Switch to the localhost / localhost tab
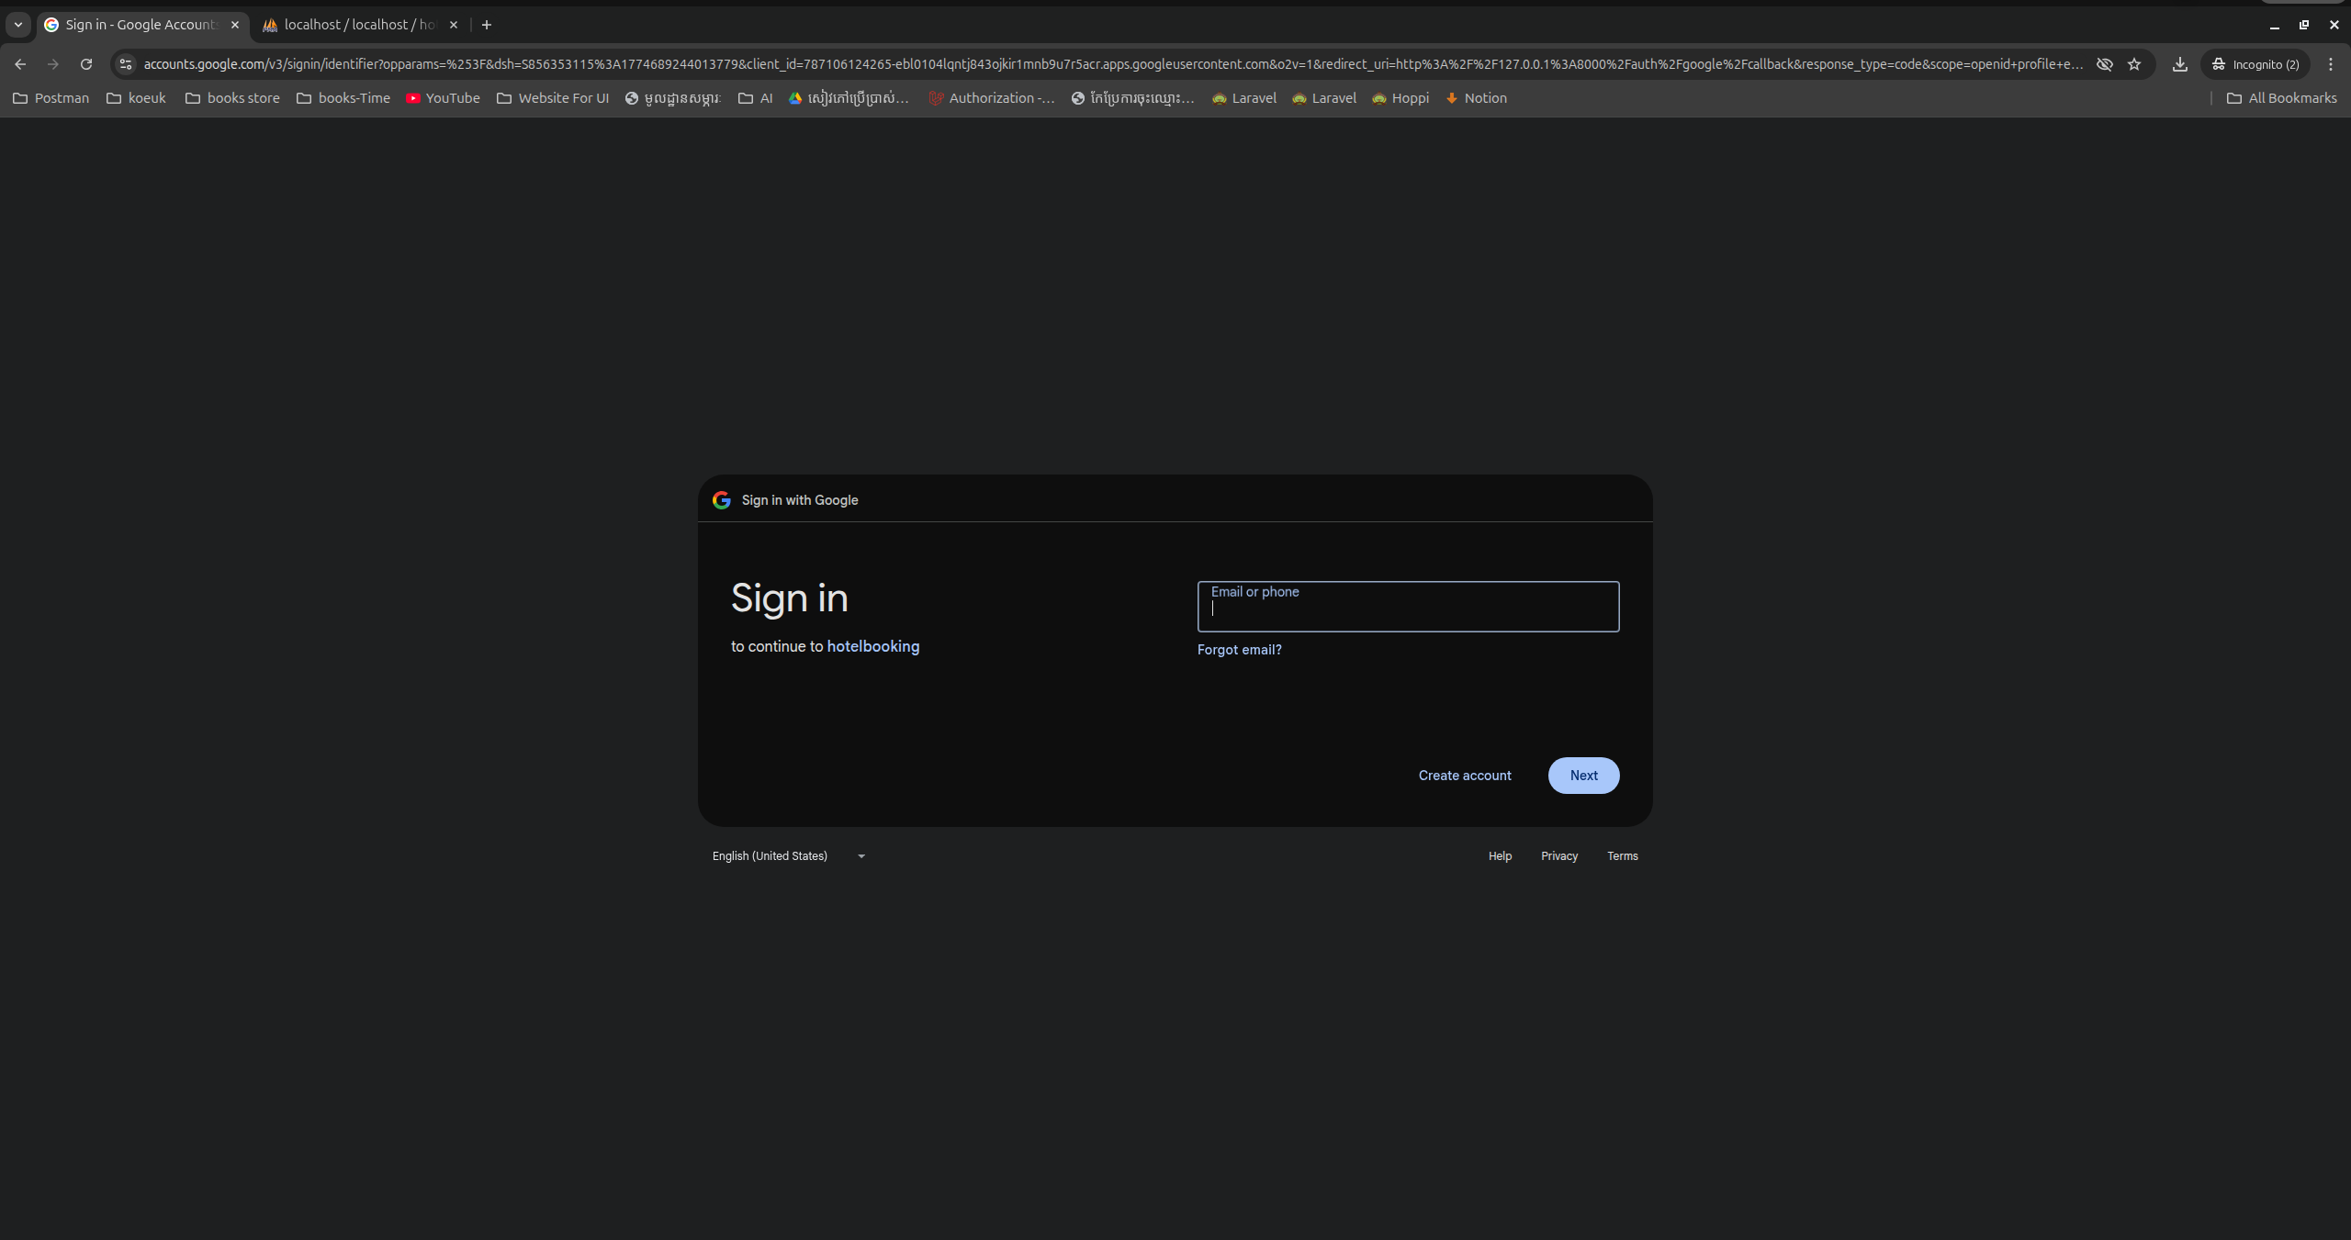This screenshot has width=2351, height=1240. click(360, 25)
